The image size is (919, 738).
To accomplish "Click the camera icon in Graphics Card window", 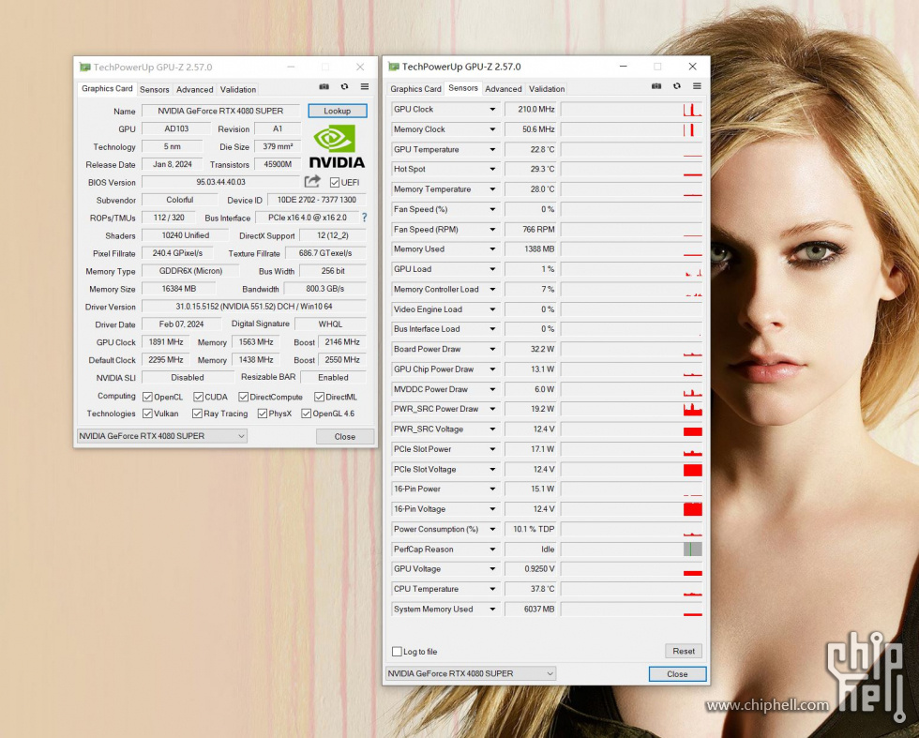I will point(324,87).
